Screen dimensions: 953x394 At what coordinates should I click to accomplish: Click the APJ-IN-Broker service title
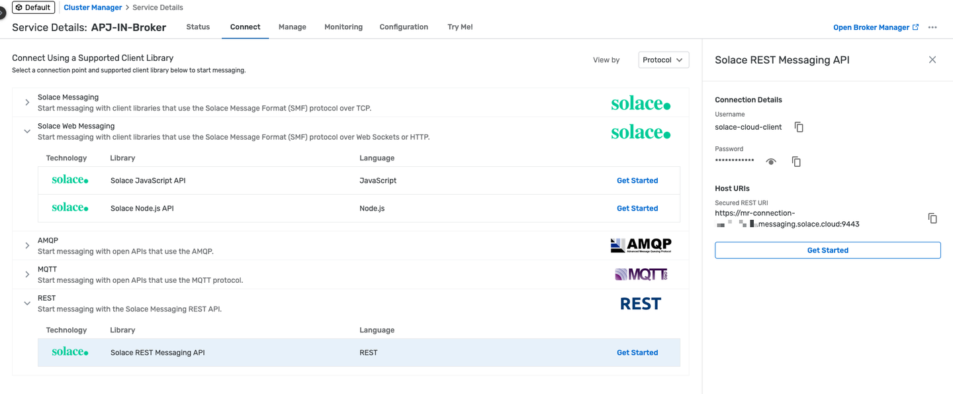point(128,27)
